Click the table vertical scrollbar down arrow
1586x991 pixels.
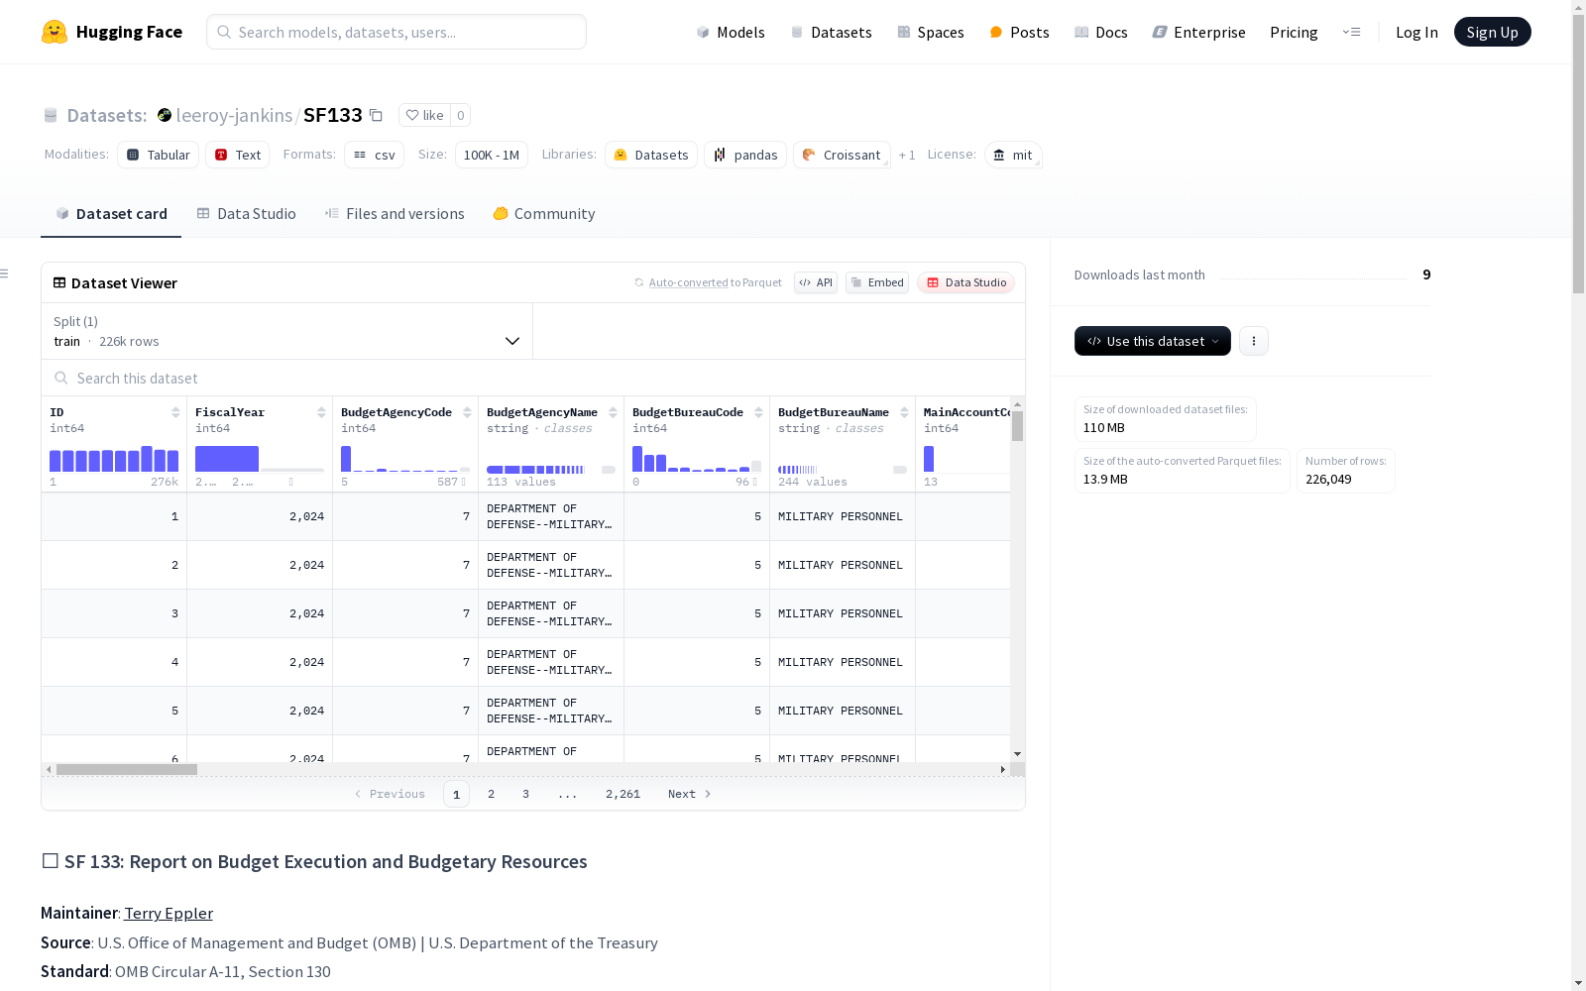1017,754
